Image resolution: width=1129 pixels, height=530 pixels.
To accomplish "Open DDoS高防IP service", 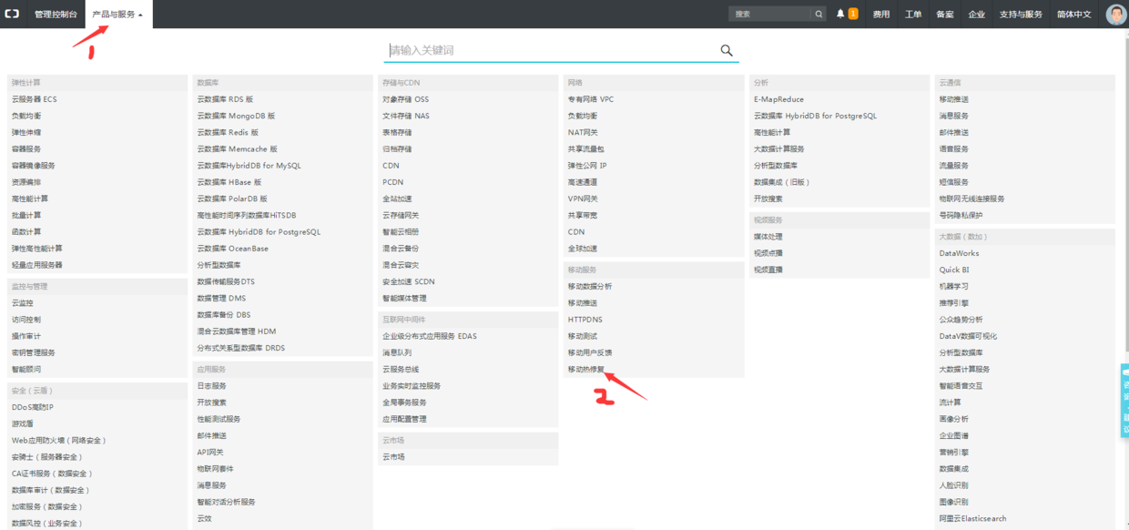I will coord(33,408).
